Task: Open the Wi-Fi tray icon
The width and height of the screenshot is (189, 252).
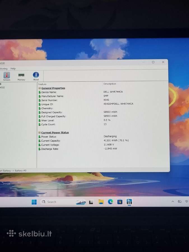Action: point(186,201)
